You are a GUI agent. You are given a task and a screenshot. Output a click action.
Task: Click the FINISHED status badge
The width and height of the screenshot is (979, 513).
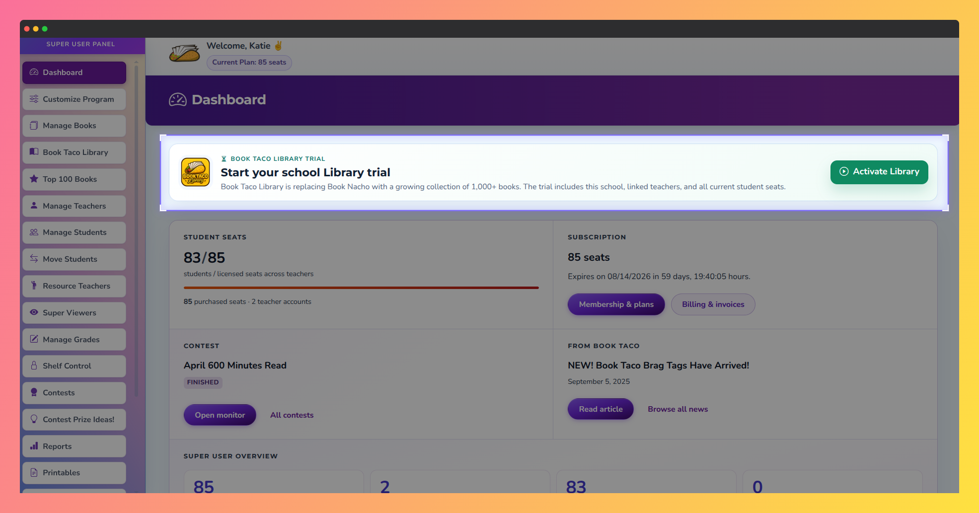tap(203, 382)
